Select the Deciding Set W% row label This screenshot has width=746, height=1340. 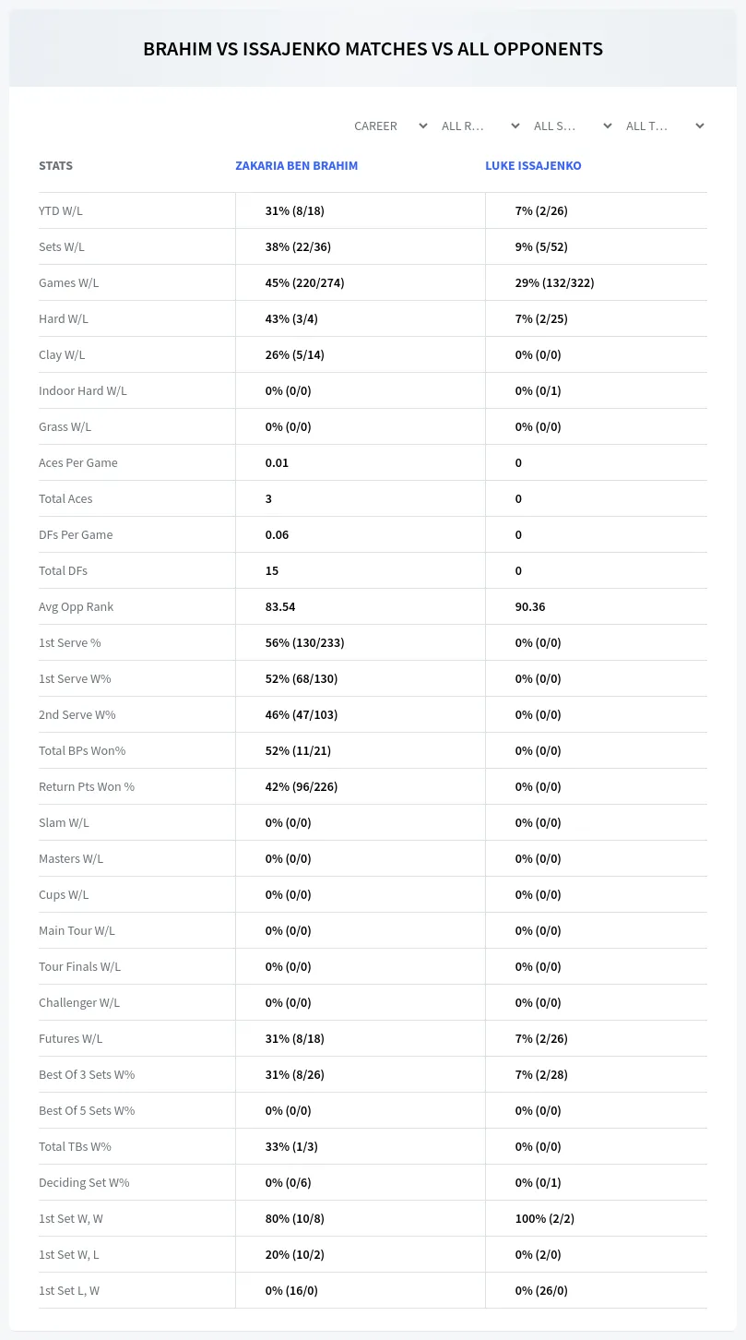[84, 1182]
